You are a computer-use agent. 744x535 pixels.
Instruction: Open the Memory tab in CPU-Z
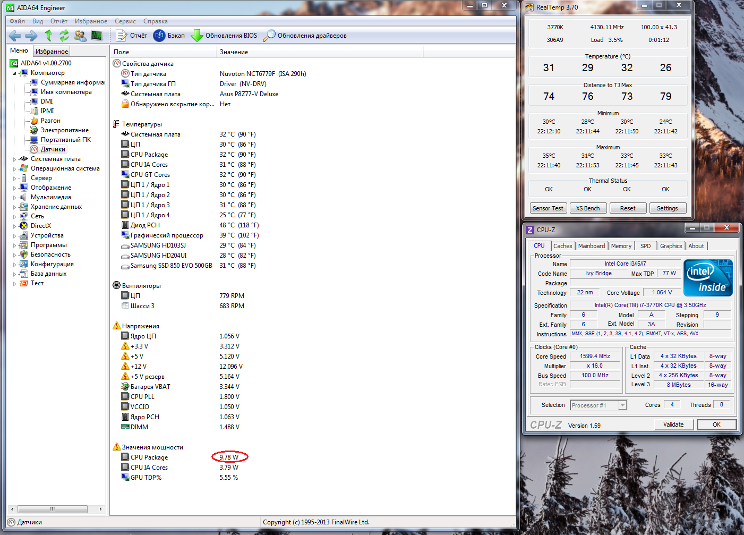621,246
